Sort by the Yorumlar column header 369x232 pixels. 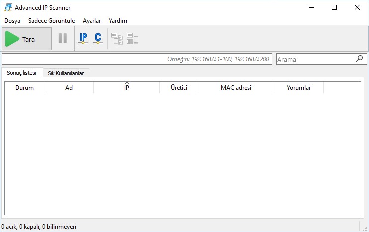coord(299,88)
